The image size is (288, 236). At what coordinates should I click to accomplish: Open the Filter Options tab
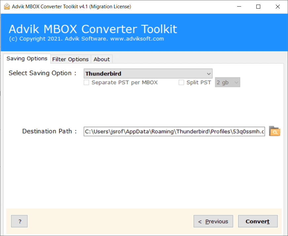pyautogui.click(x=70, y=59)
